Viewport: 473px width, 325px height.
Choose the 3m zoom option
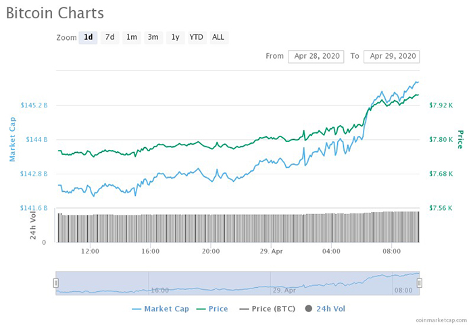point(153,37)
